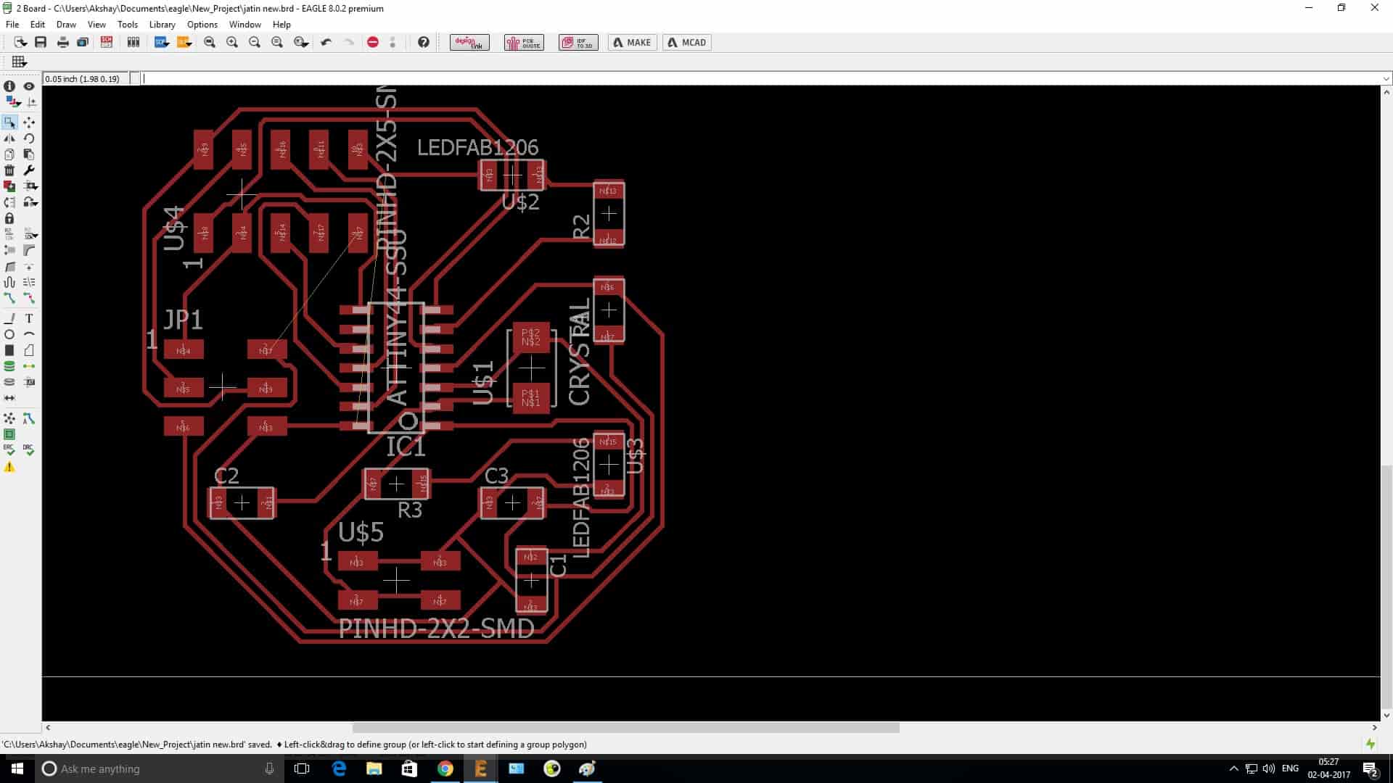Select the Move tool
This screenshot has width=1393, height=783.
click(x=29, y=123)
